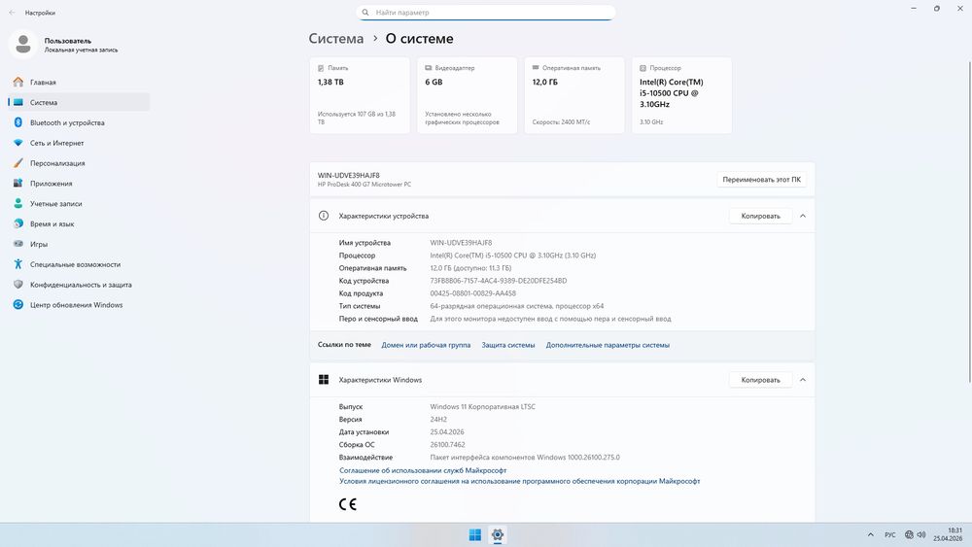The height and width of the screenshot is (547, 972).
Task: Open Условия лицензионного соглашения link
Action: pos(519,481)
